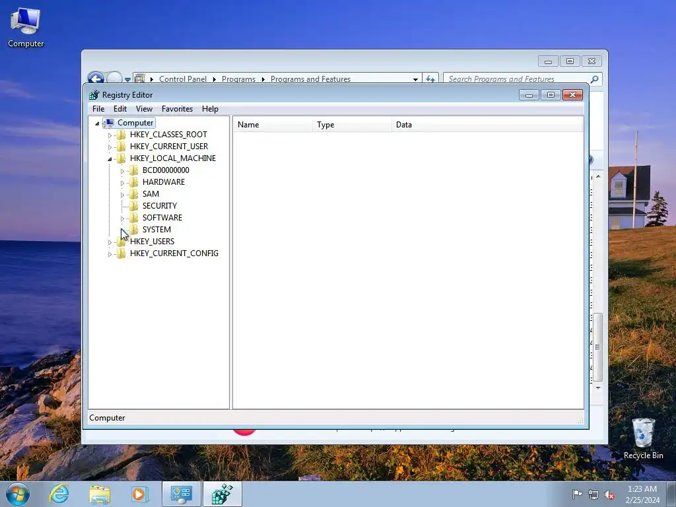Open recent pages dropdown arrow
The height and width of the screenshot is (507, 676).
(127, 79)
